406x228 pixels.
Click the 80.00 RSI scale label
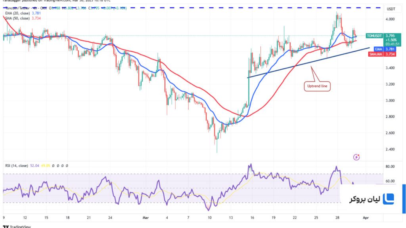(390, 167)
